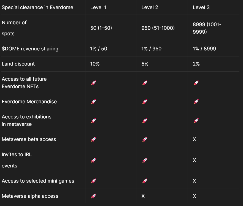Click Level 2 rocket for selected mini games
This screenshot has height=206, width=243.
[x=145, y=181]
